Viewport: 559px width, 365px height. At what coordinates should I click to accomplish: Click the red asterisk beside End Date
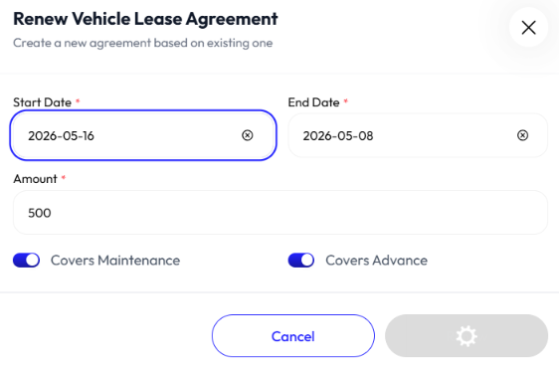click(x=345, y=101)
